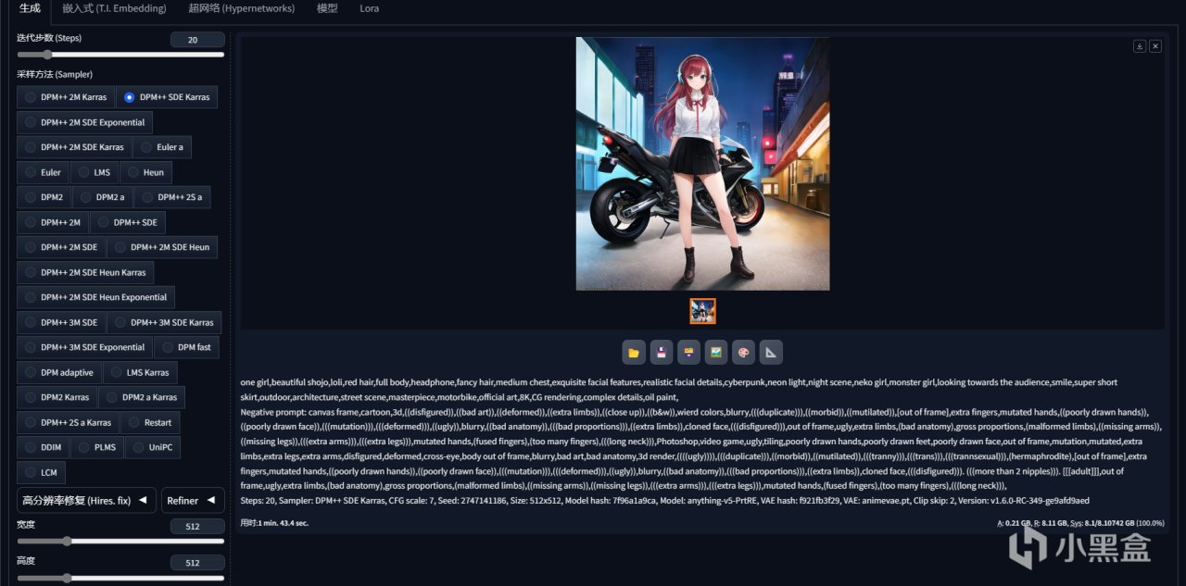Select the LMS sampler
The image size is (1186, 586).
point(94,172)
